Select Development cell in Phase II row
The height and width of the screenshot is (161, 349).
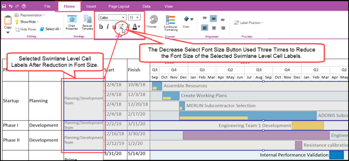point(46,140)
